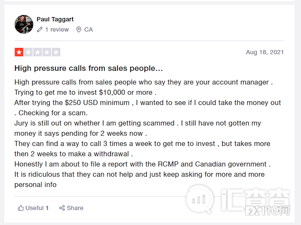
Task: Click the fifth gray rating star
Action: pyautogui.click(x=56, y=53)
